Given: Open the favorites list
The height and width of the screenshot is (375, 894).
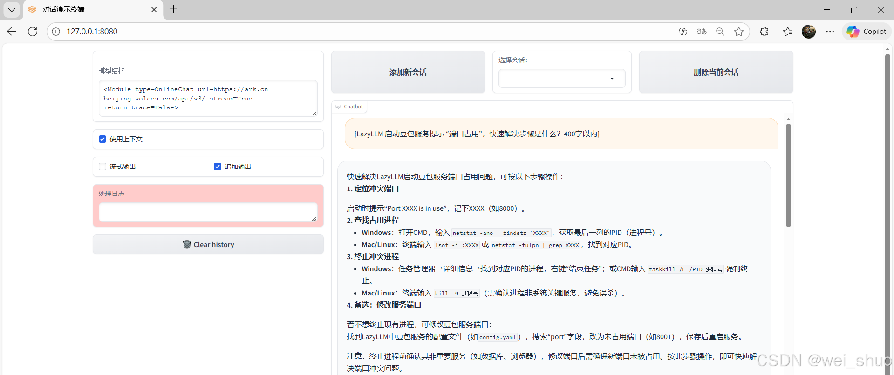Looking at the screenshot, I should (x=788, y=32).
